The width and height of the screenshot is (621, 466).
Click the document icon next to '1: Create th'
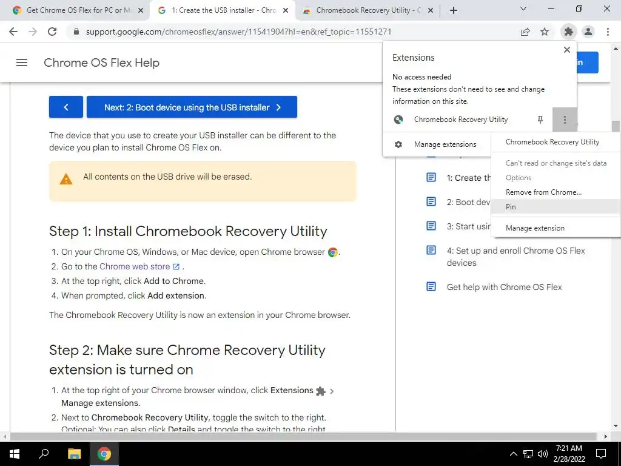click(x=431, y=178)
